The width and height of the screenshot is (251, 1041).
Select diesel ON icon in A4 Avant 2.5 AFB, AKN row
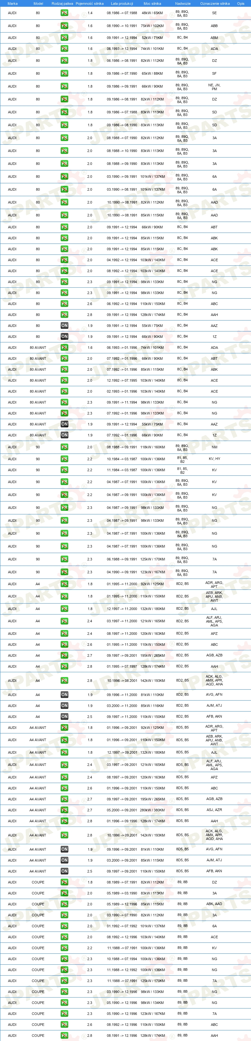[65, 871]
